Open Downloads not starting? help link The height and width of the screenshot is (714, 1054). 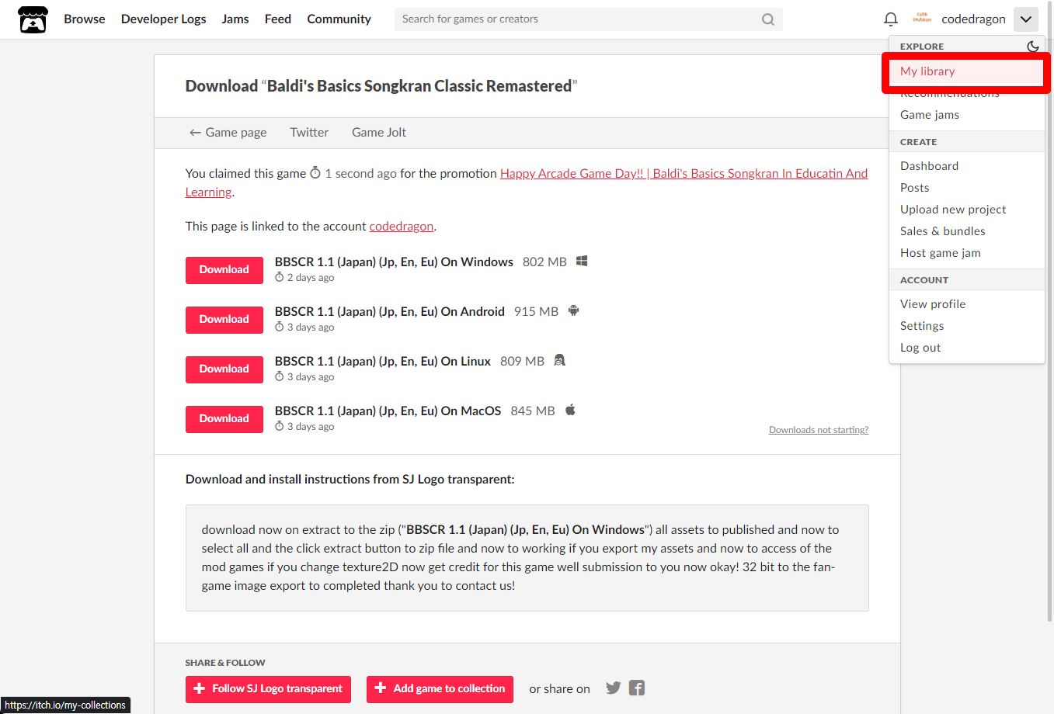tap(819, 430)
